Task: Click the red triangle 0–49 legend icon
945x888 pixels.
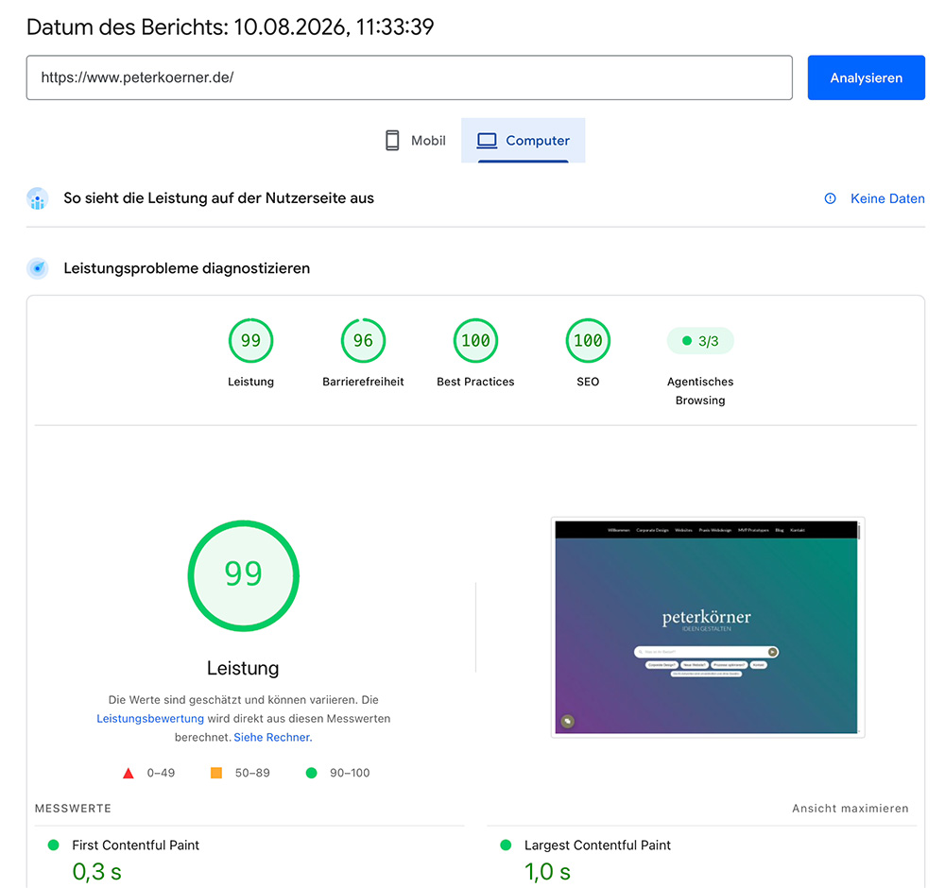Action: coord(129,773)
